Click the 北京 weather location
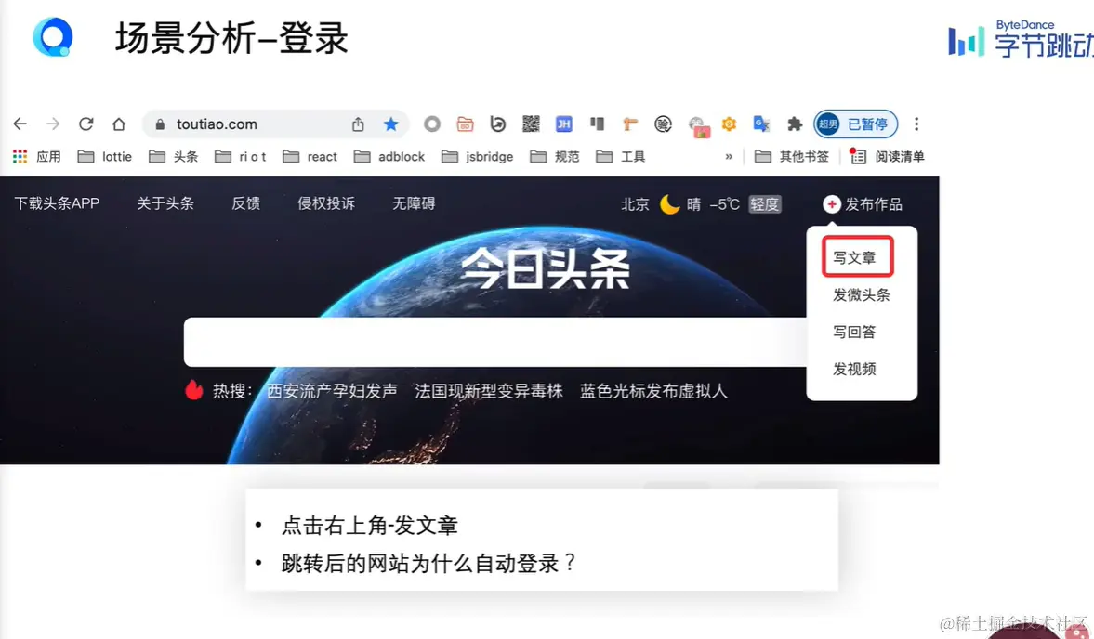1094x639 pixels. (635, 204)
